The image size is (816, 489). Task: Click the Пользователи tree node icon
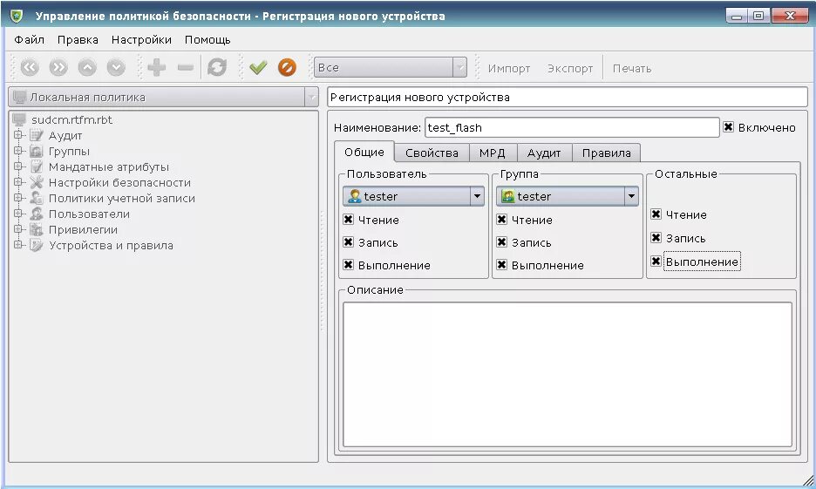37,214
